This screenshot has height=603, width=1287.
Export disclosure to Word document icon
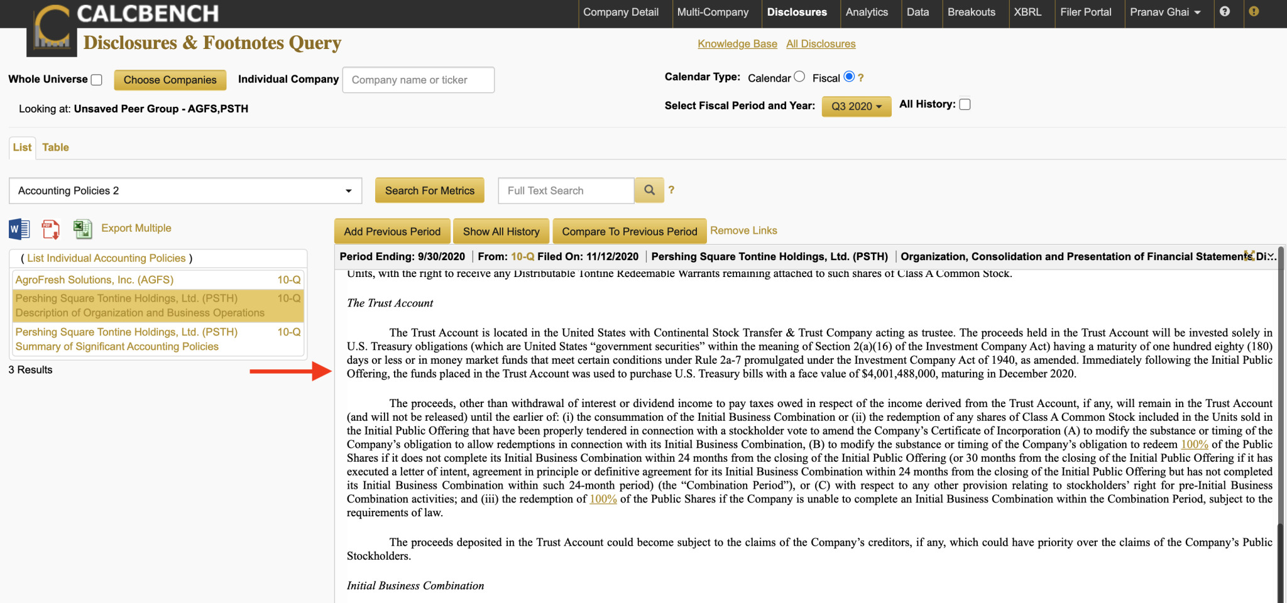tap(19, 229)
